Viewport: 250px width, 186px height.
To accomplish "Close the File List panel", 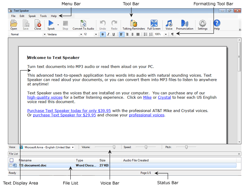I will (239, 153).
